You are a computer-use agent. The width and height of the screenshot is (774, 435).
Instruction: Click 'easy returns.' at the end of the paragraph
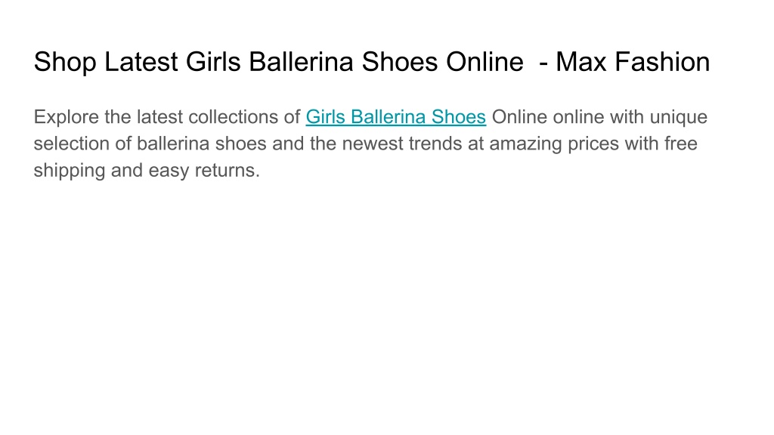(204, 171)
